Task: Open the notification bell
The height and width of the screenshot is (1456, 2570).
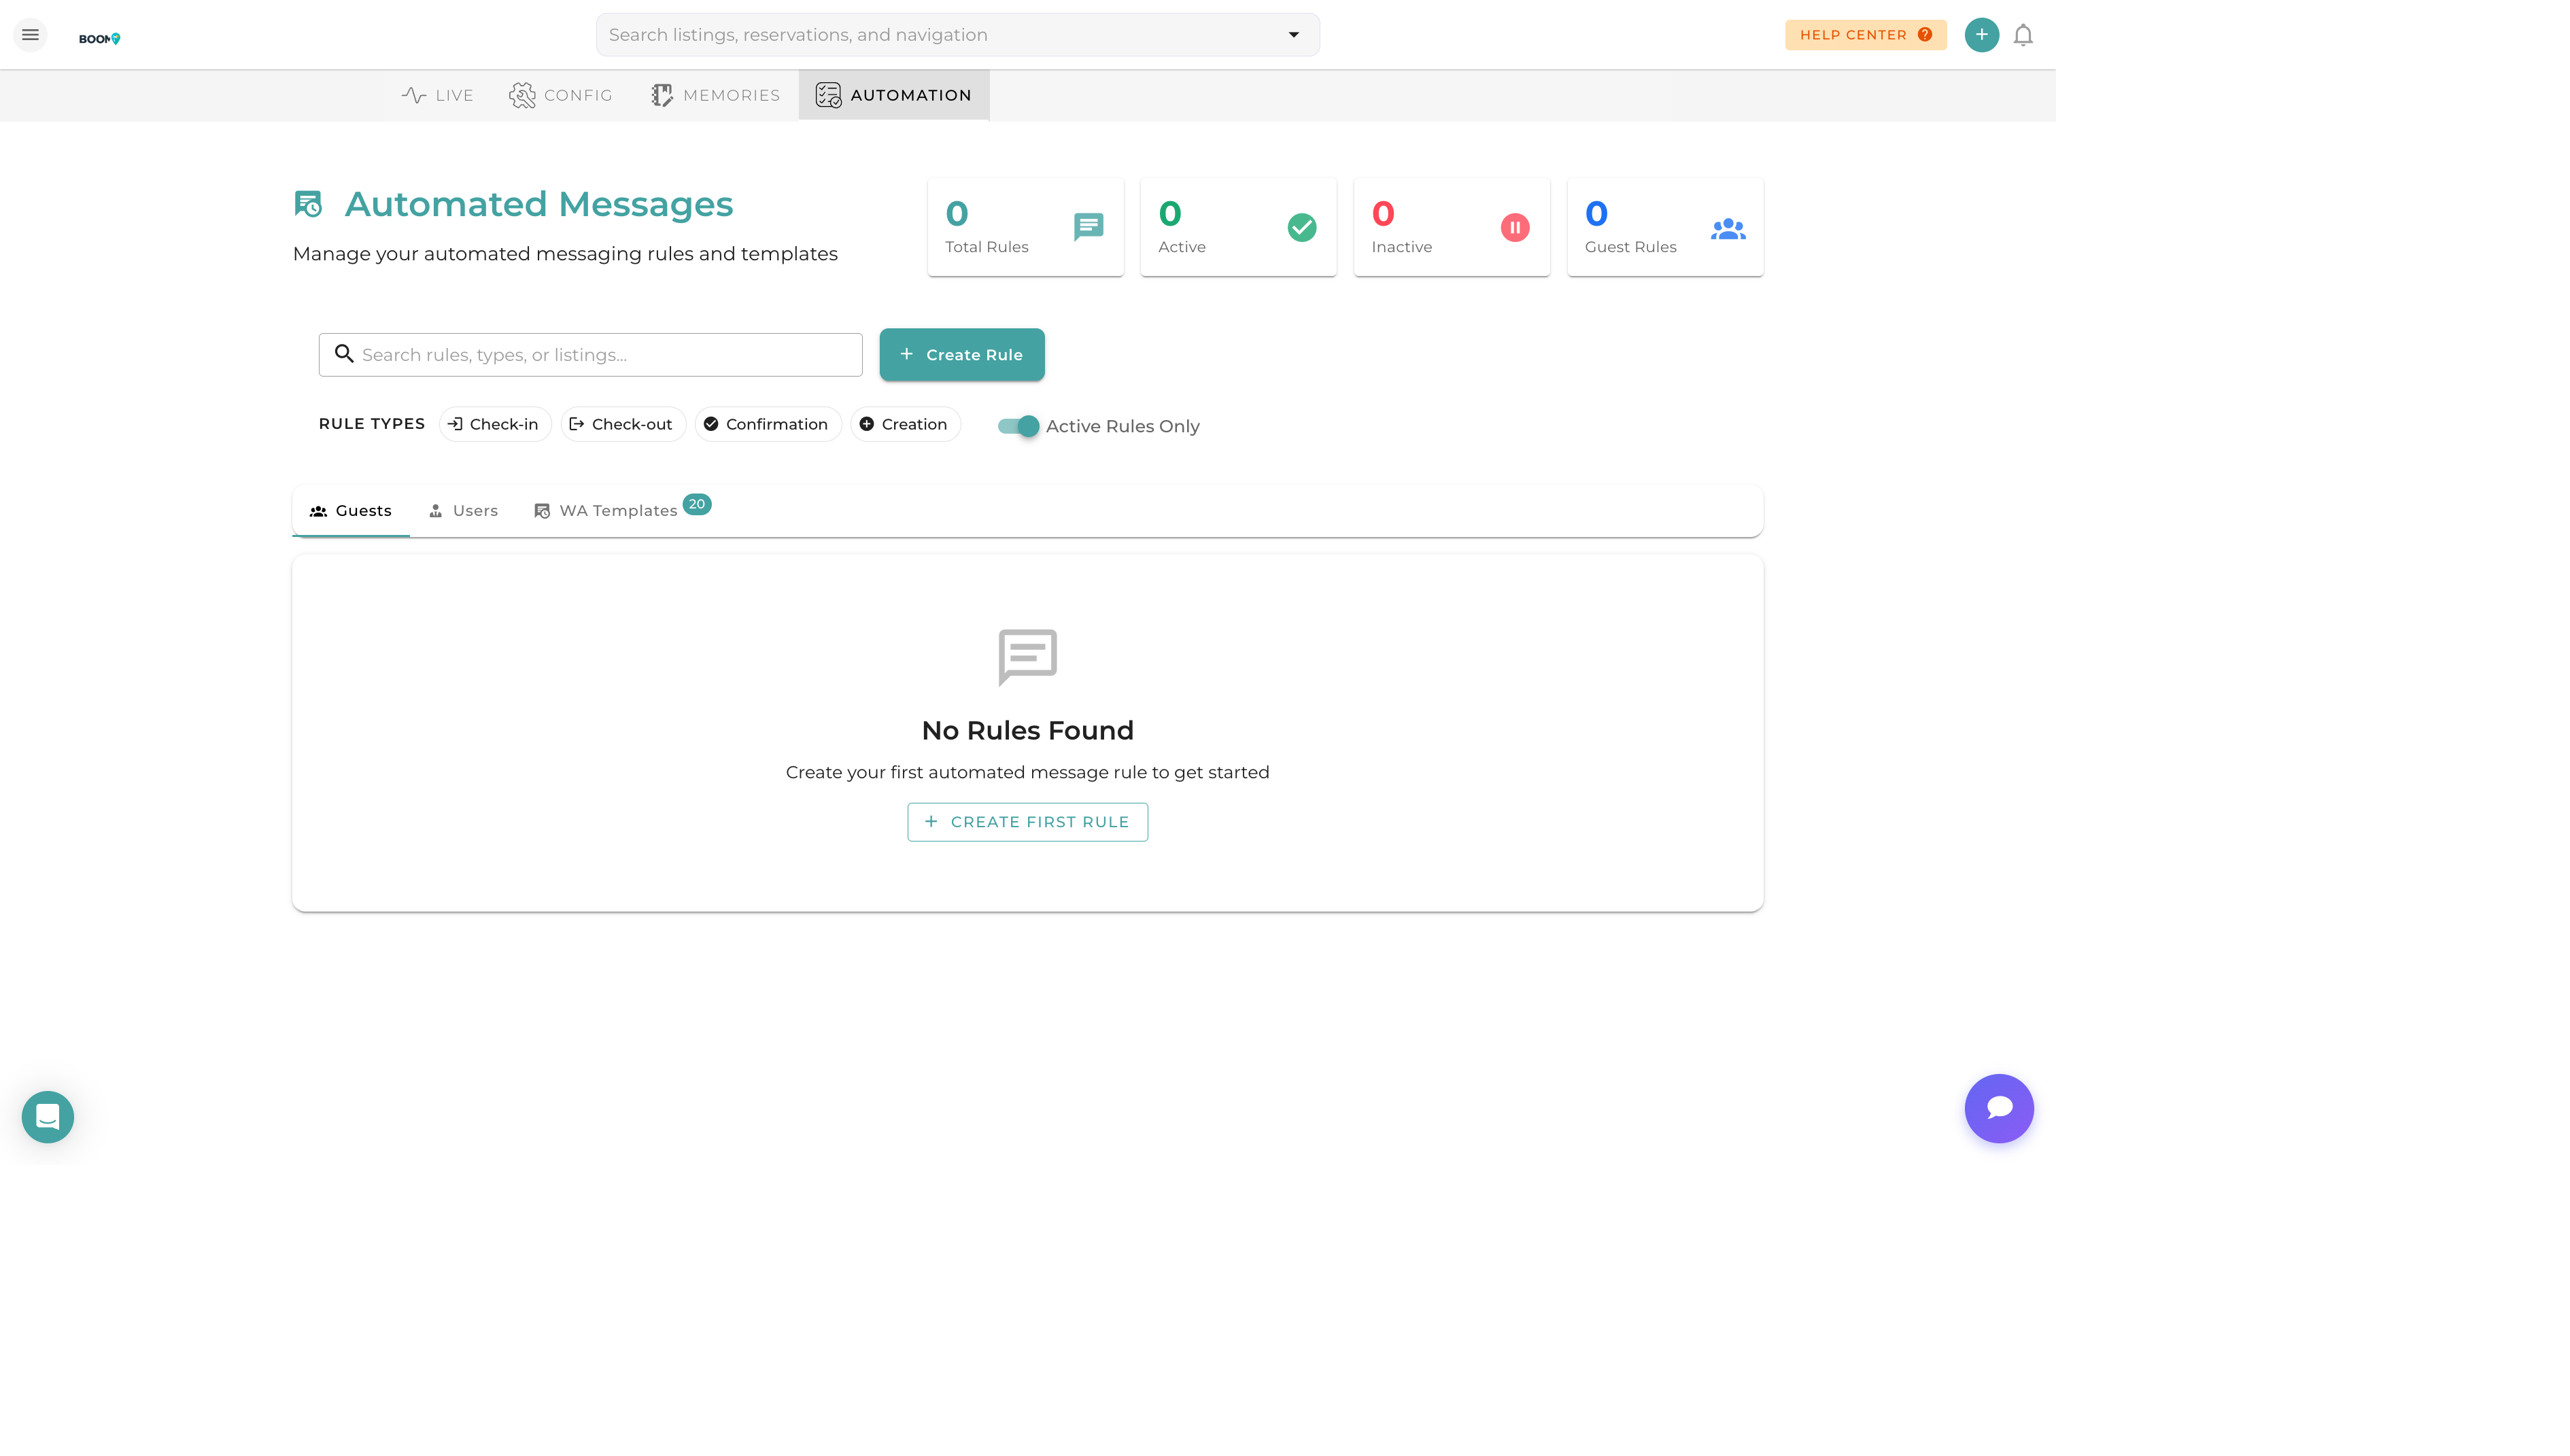Action: tap(2023, 34)
